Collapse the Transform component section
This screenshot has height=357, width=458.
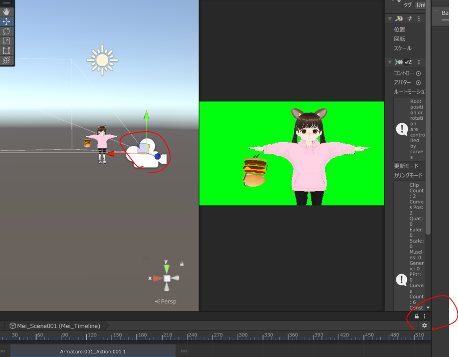tap(390, 19)
